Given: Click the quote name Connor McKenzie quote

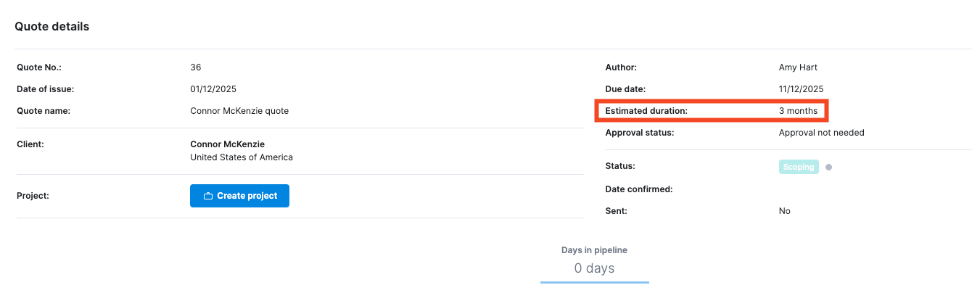Looking at the screenshot, I should [239, 111].
